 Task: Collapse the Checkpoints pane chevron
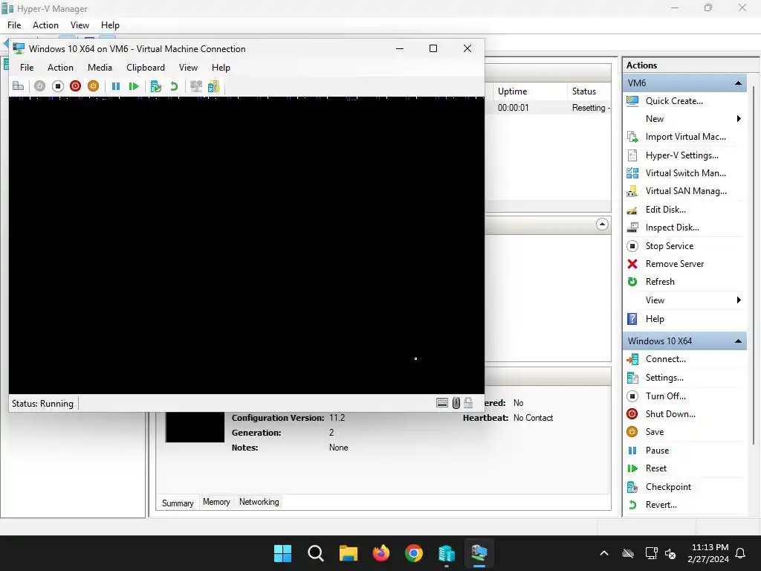602,225
